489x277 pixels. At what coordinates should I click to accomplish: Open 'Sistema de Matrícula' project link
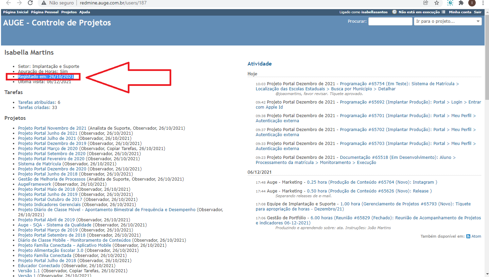39,164
